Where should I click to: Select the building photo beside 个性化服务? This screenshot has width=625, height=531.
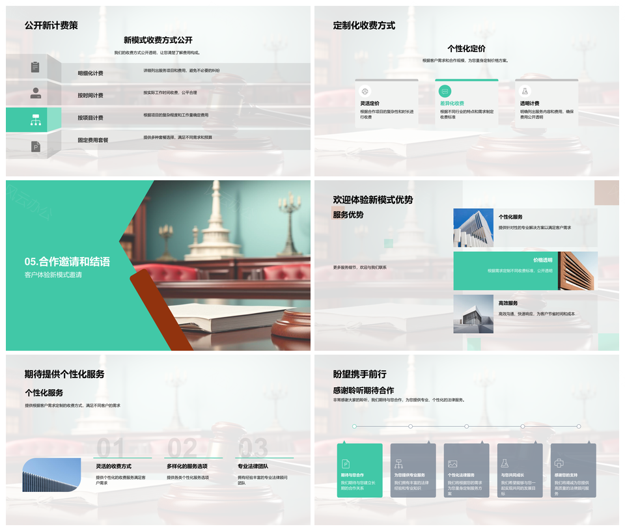click(473, 228)
